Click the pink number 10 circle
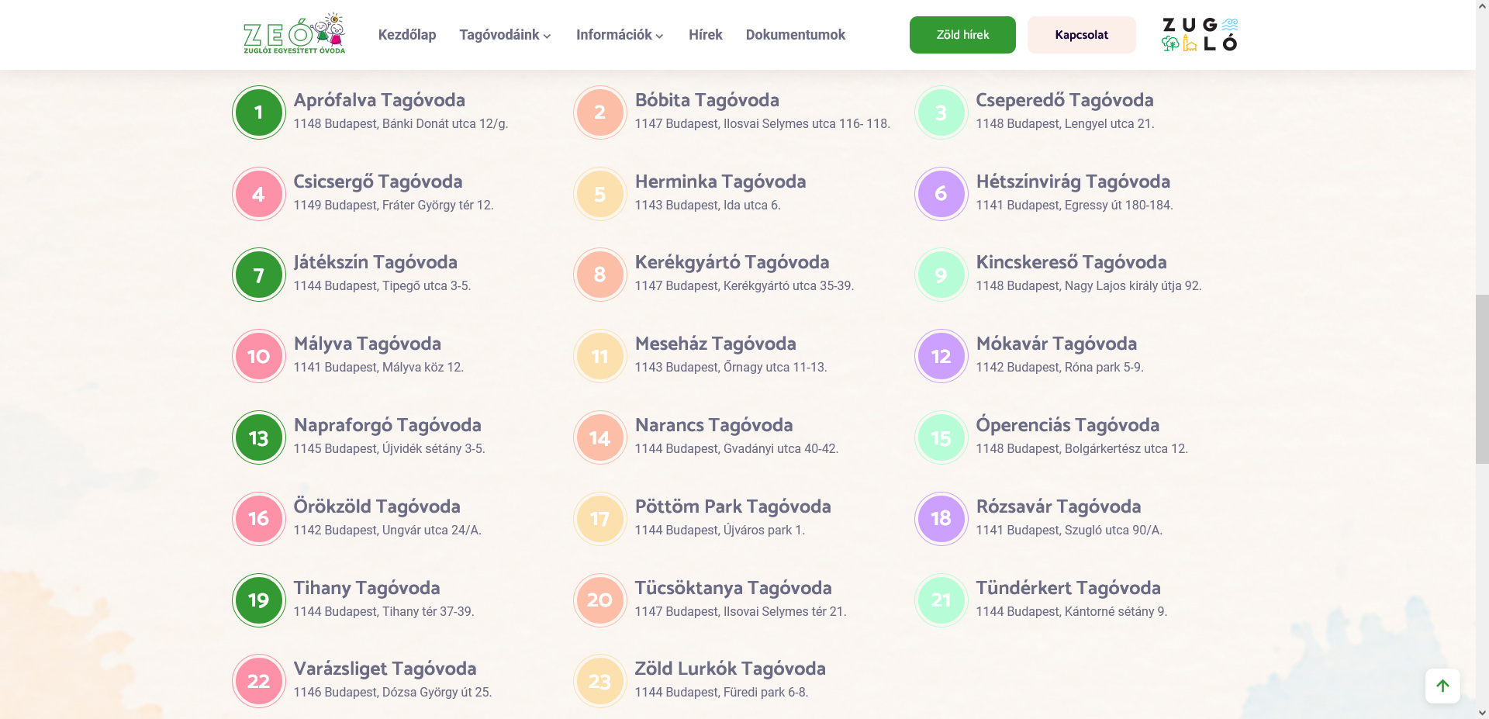The height and width of the screenshot is (719, 1489). 259,357
